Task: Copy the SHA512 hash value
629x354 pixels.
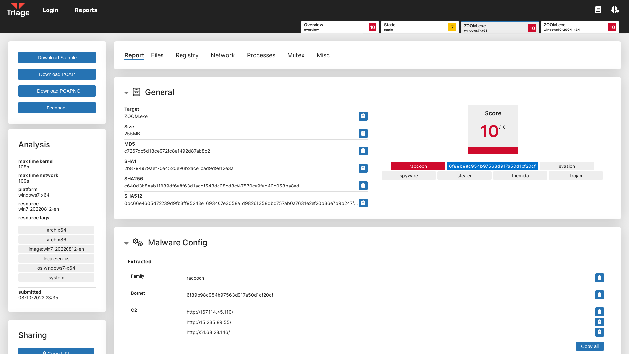Action: pos(363,203)
